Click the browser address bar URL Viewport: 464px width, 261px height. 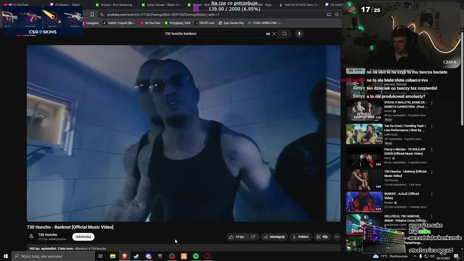[x=163, y=14]
